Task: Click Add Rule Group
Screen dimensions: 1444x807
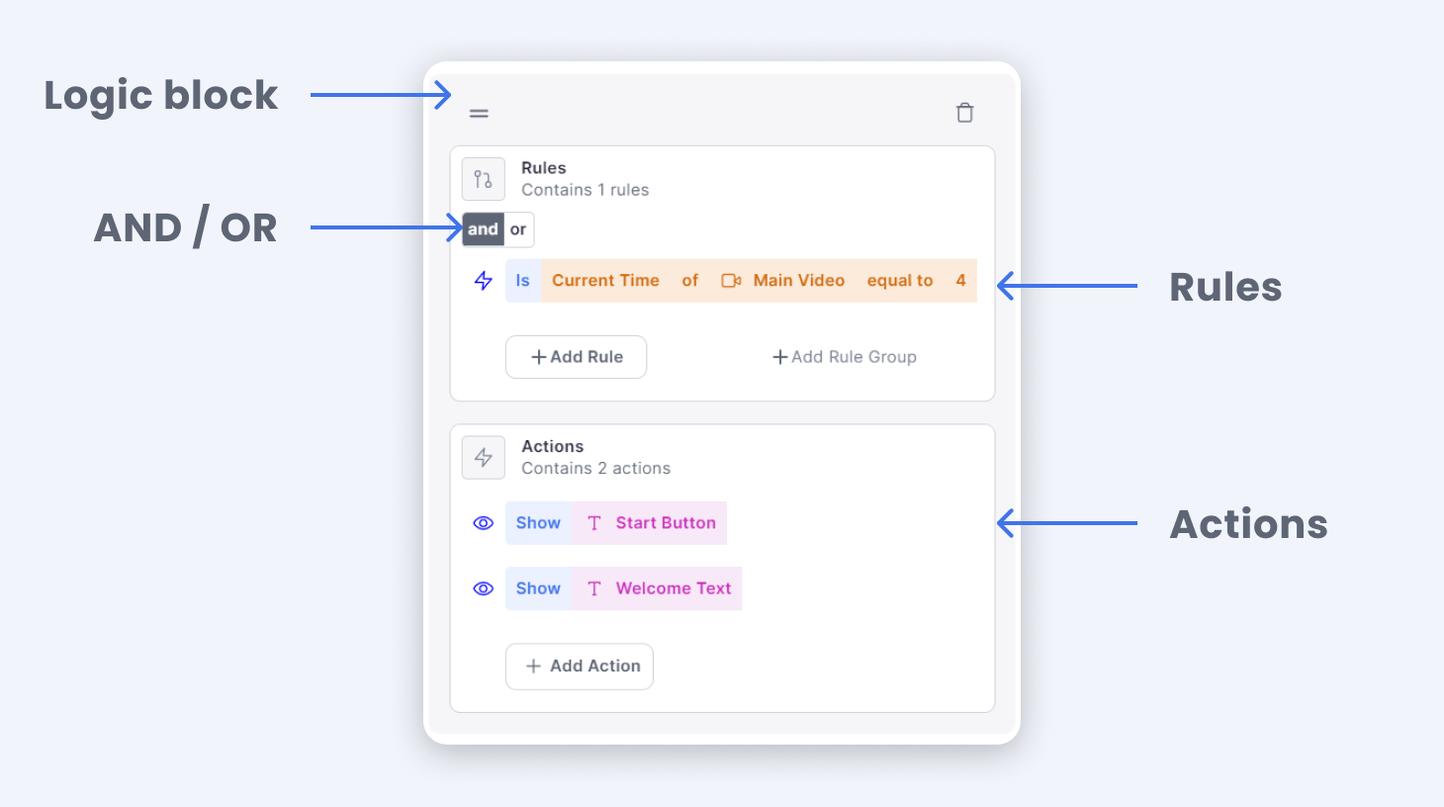Action: click(x=844, y=357)
